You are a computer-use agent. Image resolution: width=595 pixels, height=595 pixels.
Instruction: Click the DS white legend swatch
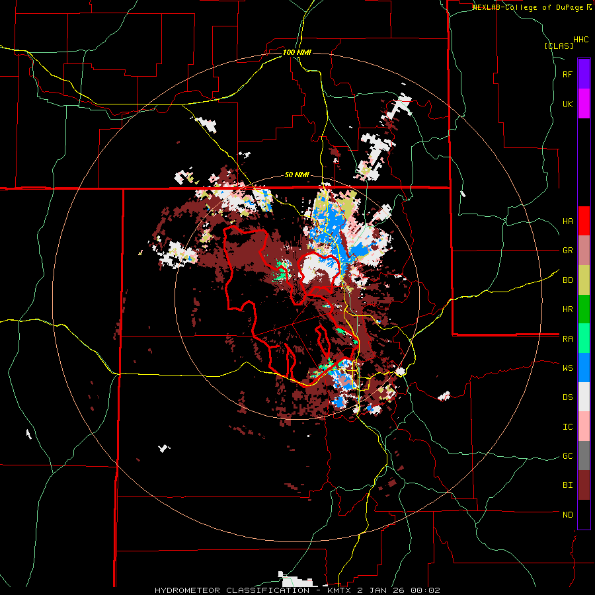(584, 397)
